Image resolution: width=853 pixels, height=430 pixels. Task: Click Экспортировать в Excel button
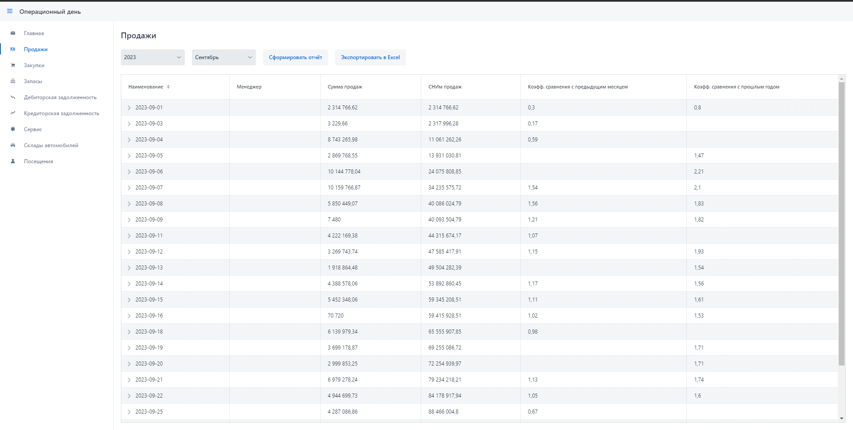tap(371, 57)
